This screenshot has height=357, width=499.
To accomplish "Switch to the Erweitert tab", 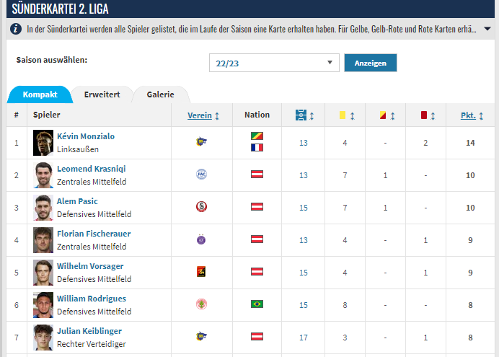I will click(x=102, y=94).
